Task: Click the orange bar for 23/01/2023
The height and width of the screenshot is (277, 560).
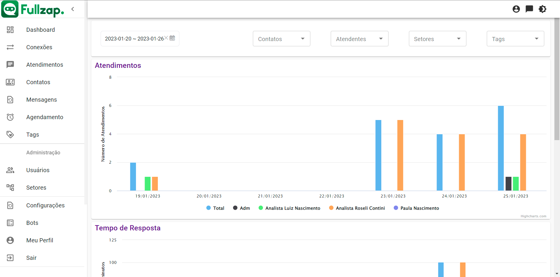Action: click(400, 155)
